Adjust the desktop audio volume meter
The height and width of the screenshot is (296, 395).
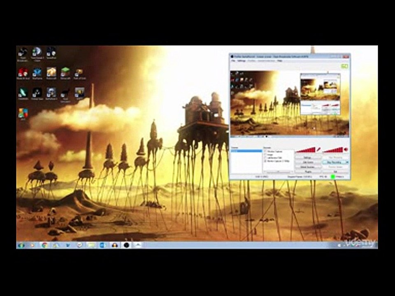[x=333, y=150]
